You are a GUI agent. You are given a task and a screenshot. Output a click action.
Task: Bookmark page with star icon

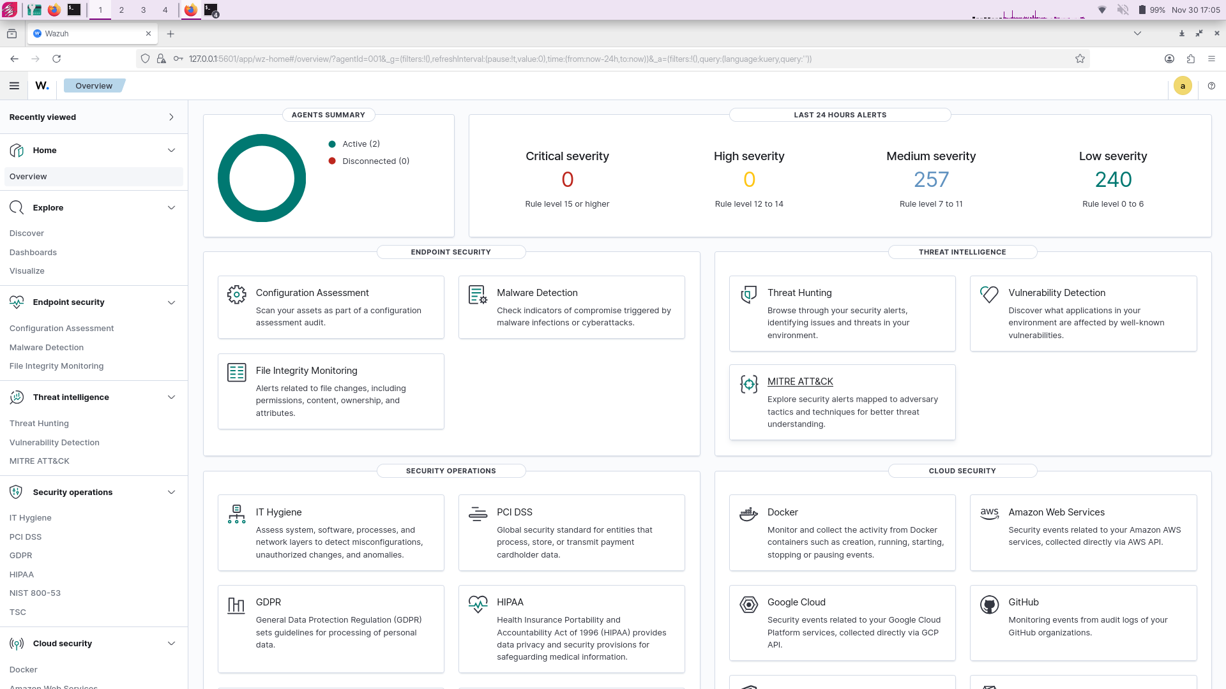[x=1080, y=59]
